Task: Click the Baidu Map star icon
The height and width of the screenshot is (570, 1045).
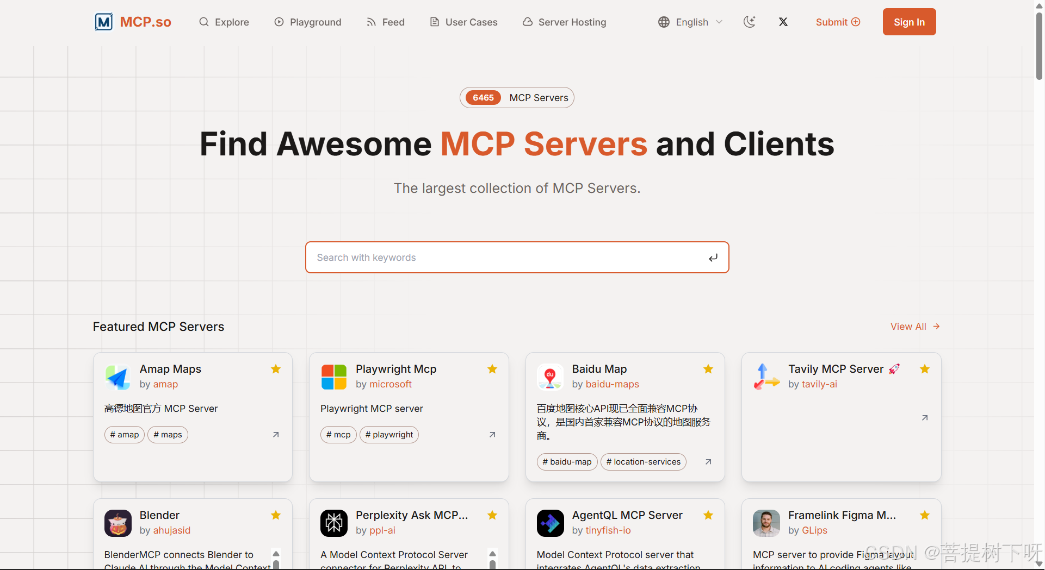Action: pyautogui.click(x=708, y=369)
